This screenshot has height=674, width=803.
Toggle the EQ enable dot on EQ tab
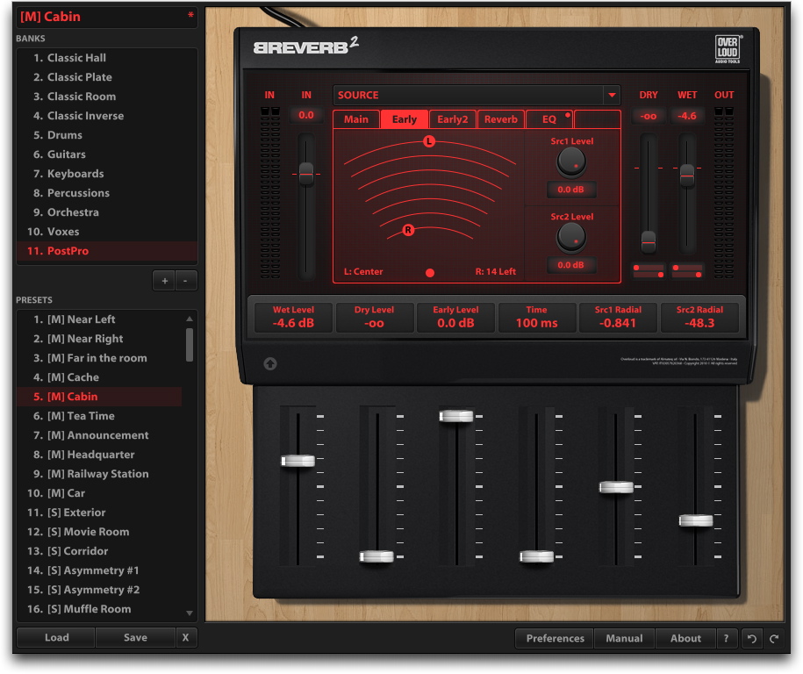(567, 115)
